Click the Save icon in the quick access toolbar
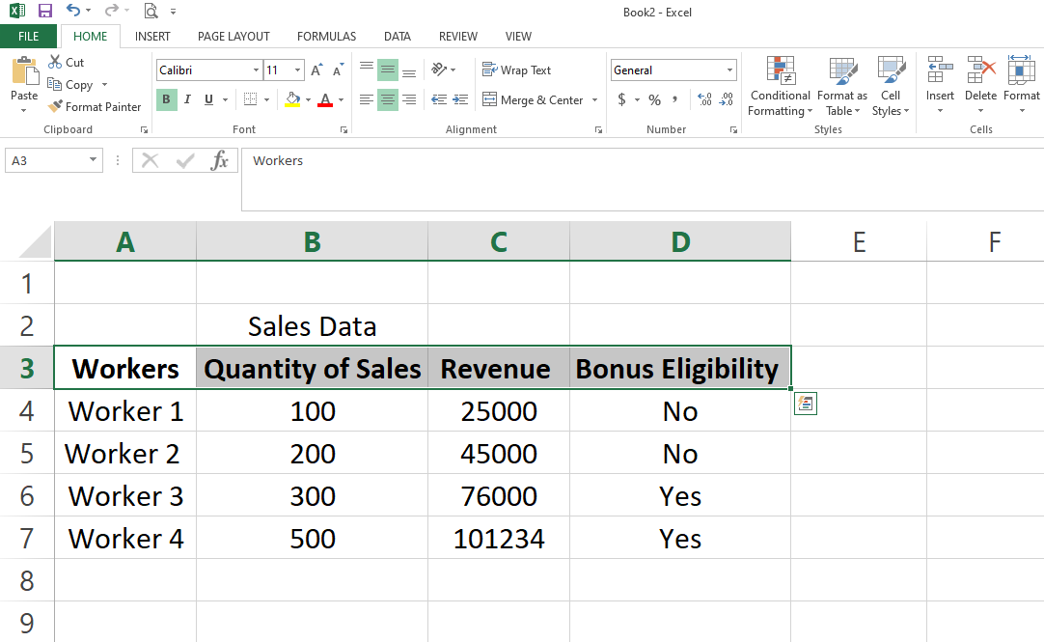The width and height of the screenshot is (1044, 642). (45, 12)
